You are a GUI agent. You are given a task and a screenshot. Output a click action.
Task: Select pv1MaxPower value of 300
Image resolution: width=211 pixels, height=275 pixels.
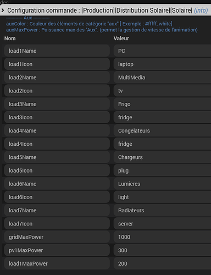(x=162, y=250)
